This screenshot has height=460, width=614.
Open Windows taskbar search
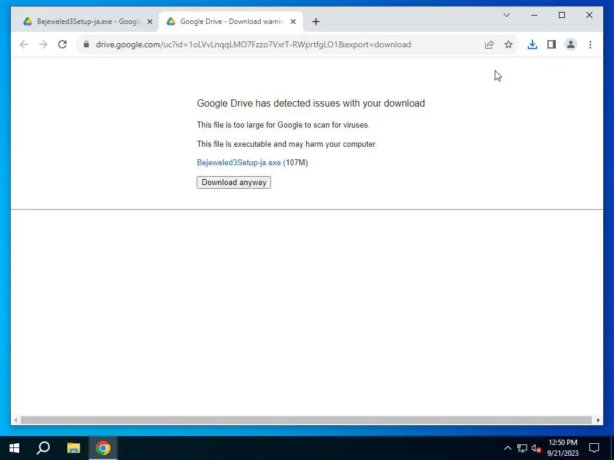click(43, 448)
